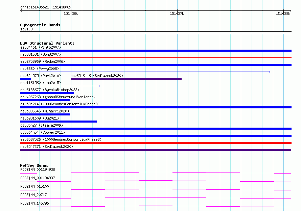The height and width of the screenshot is (211, 301).
Task: Click the blue dgv53e214 variant bar
Action: 156,107
